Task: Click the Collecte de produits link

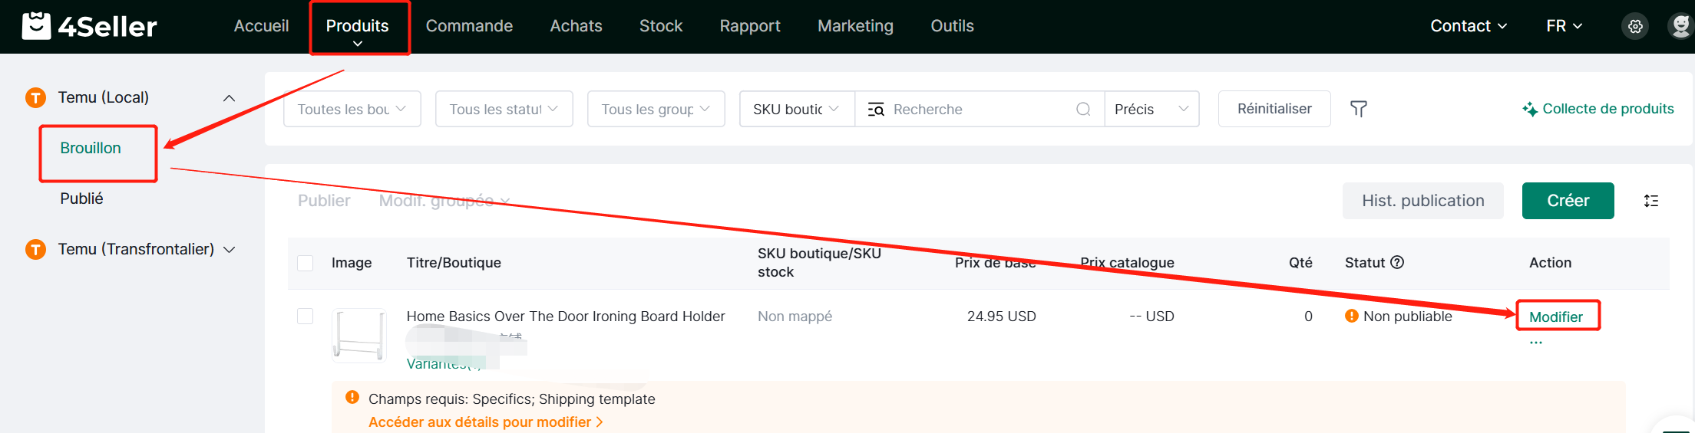Action: coord(1607,109)
